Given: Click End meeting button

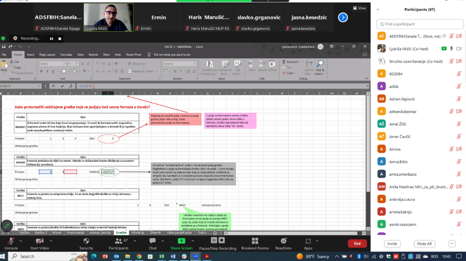Looking at the screenshot, I should point(357,243).
